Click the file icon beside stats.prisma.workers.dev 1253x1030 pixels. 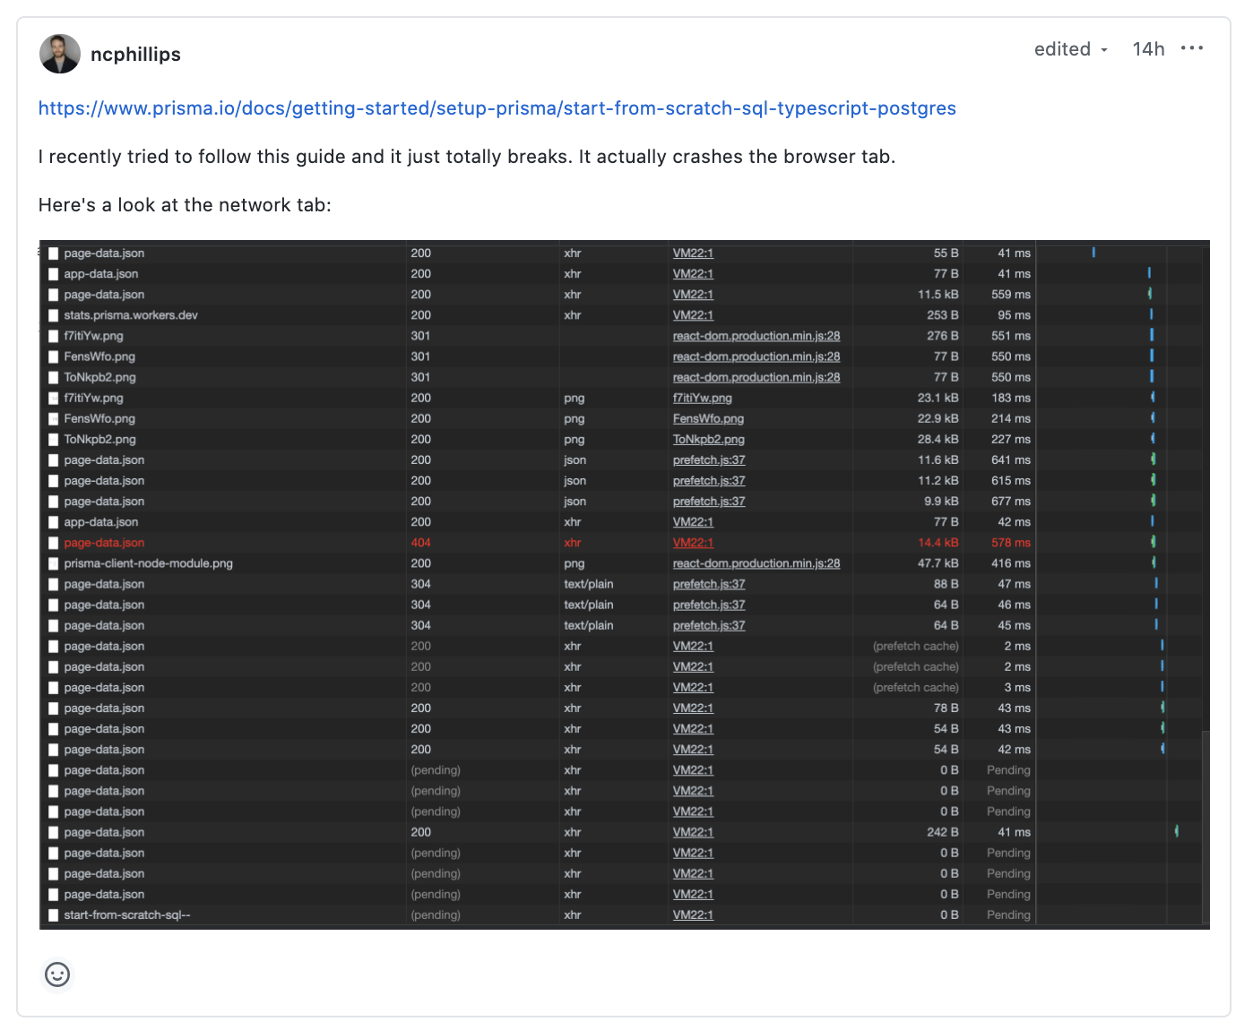(x=54, y=315)
